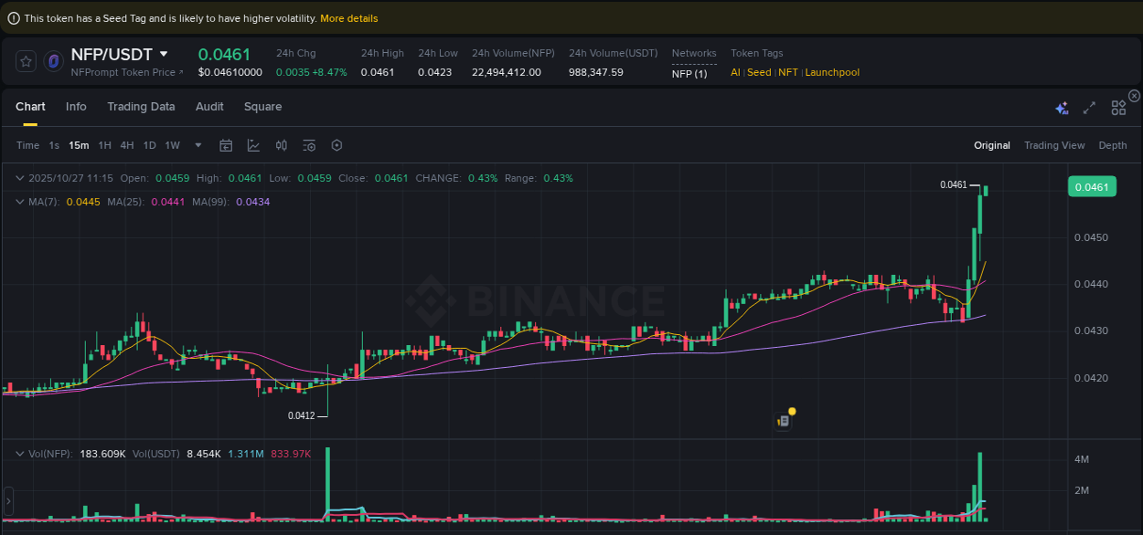Open the chart style line icon

253,145
